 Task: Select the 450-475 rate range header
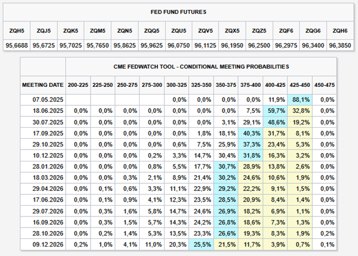(x=324, y=85)
